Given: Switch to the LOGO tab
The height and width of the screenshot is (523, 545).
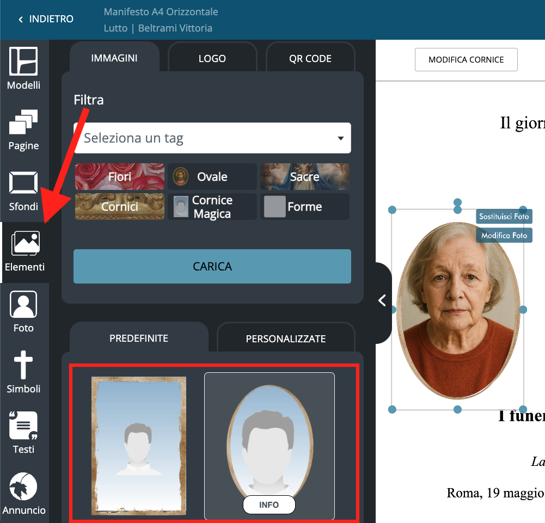Looking at the screenshot, I should click(x=212, y=59).
